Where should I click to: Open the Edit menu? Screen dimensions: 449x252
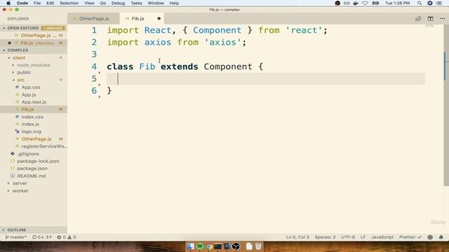pos(50,3)
